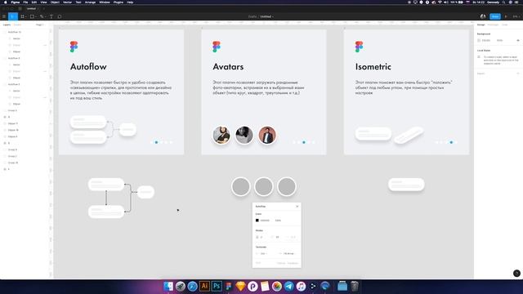Select the Rectangle shape tool
Image resolution: width=523 pixels, height=294 pixels.
click(32, 16)
